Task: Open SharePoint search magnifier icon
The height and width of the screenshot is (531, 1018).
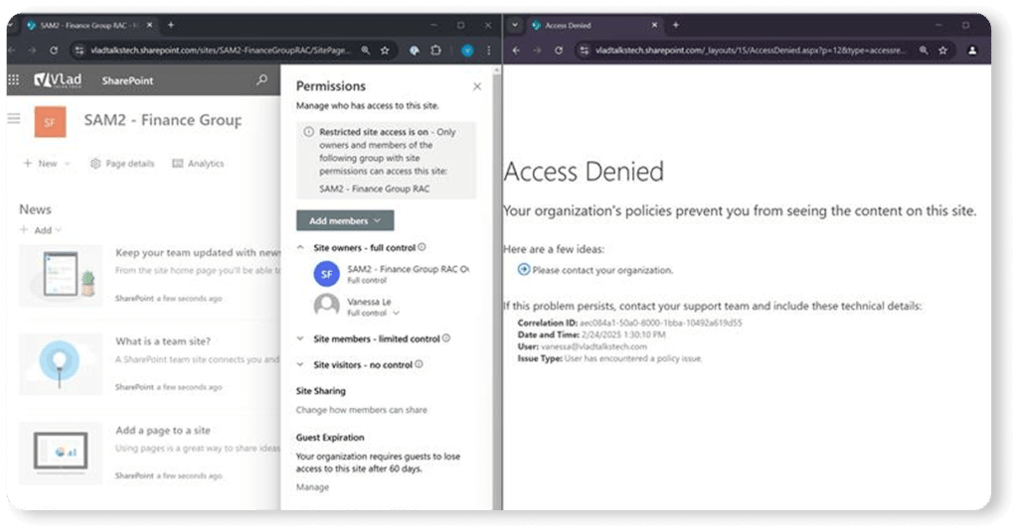Action: point(261,79)
